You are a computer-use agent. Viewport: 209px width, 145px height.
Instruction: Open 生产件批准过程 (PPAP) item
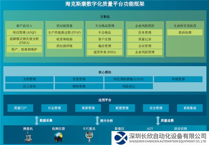point(64,32)
